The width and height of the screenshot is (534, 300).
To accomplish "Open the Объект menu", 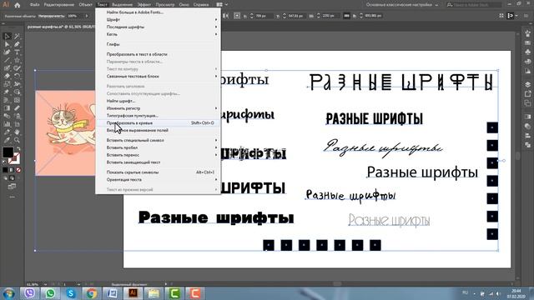I will 85,5.
